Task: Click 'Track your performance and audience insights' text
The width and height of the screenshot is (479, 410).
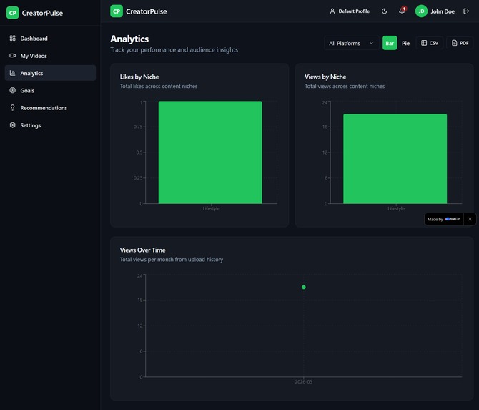Action: coord(174,49)
